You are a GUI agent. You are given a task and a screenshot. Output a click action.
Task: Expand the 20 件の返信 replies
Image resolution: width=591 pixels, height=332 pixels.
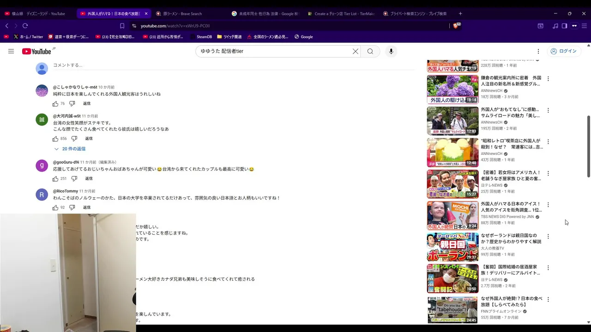tap(70, 149)
